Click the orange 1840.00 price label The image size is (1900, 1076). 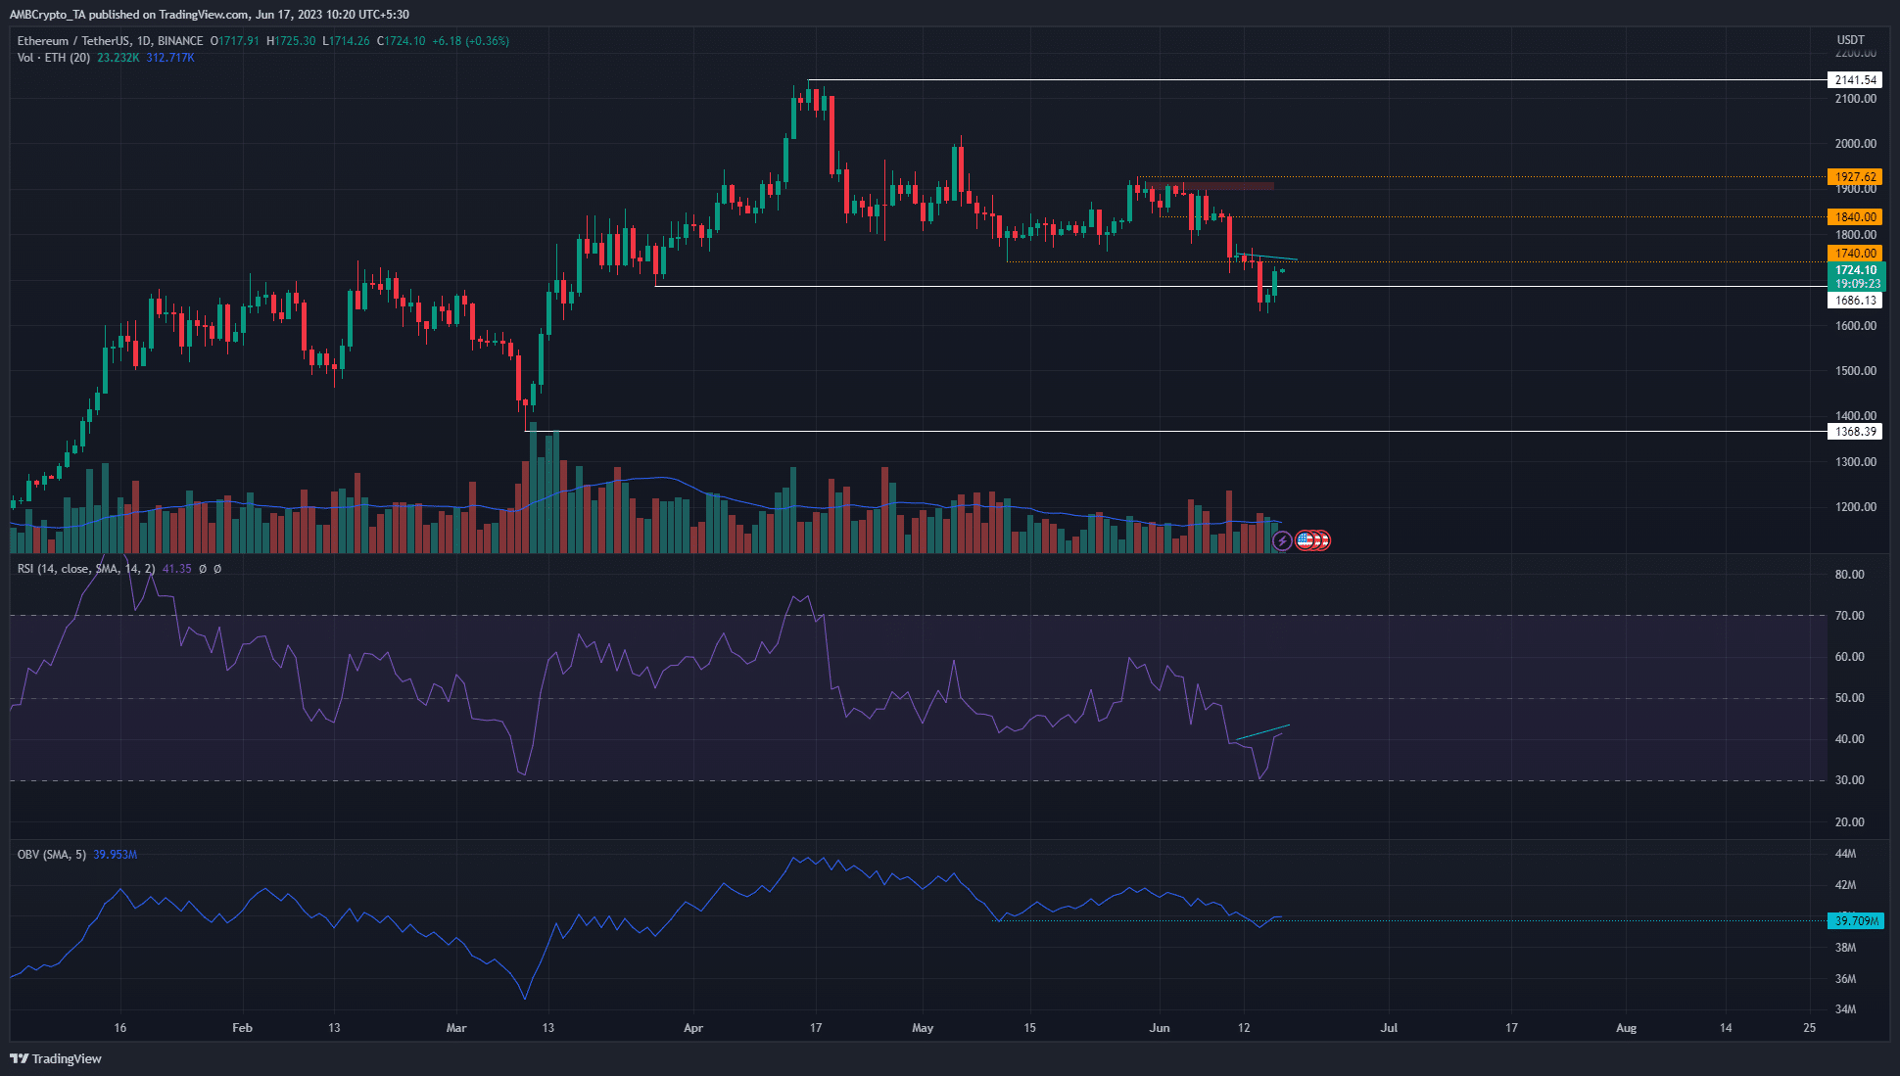pos(1855,217)
